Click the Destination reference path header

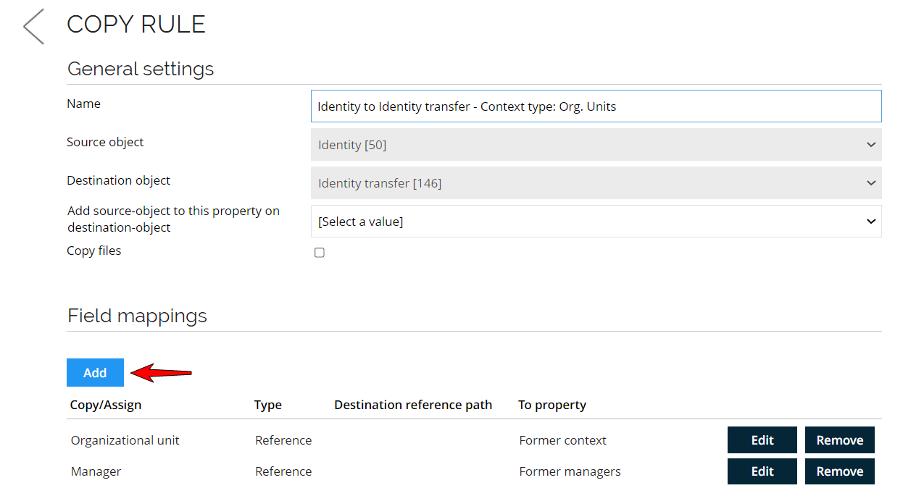(x=413, y=405)
